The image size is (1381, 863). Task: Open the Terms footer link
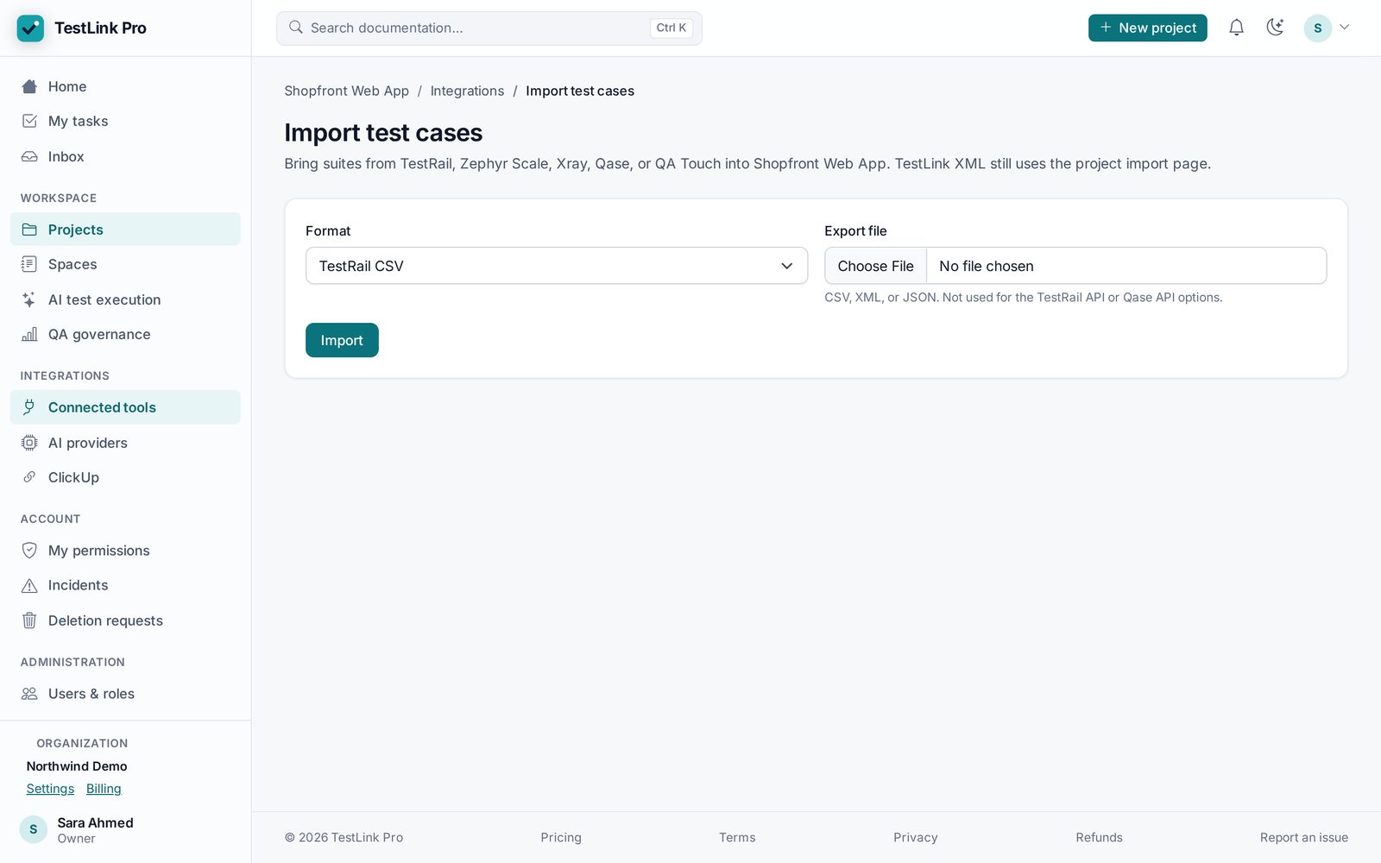click(x=737, y=837)
